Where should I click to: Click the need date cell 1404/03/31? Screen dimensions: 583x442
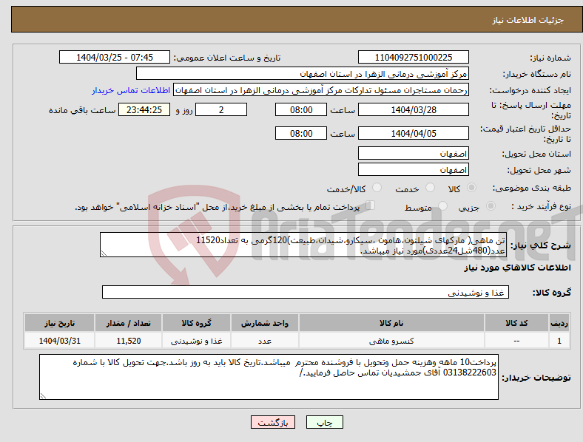[x=59, y=341]
